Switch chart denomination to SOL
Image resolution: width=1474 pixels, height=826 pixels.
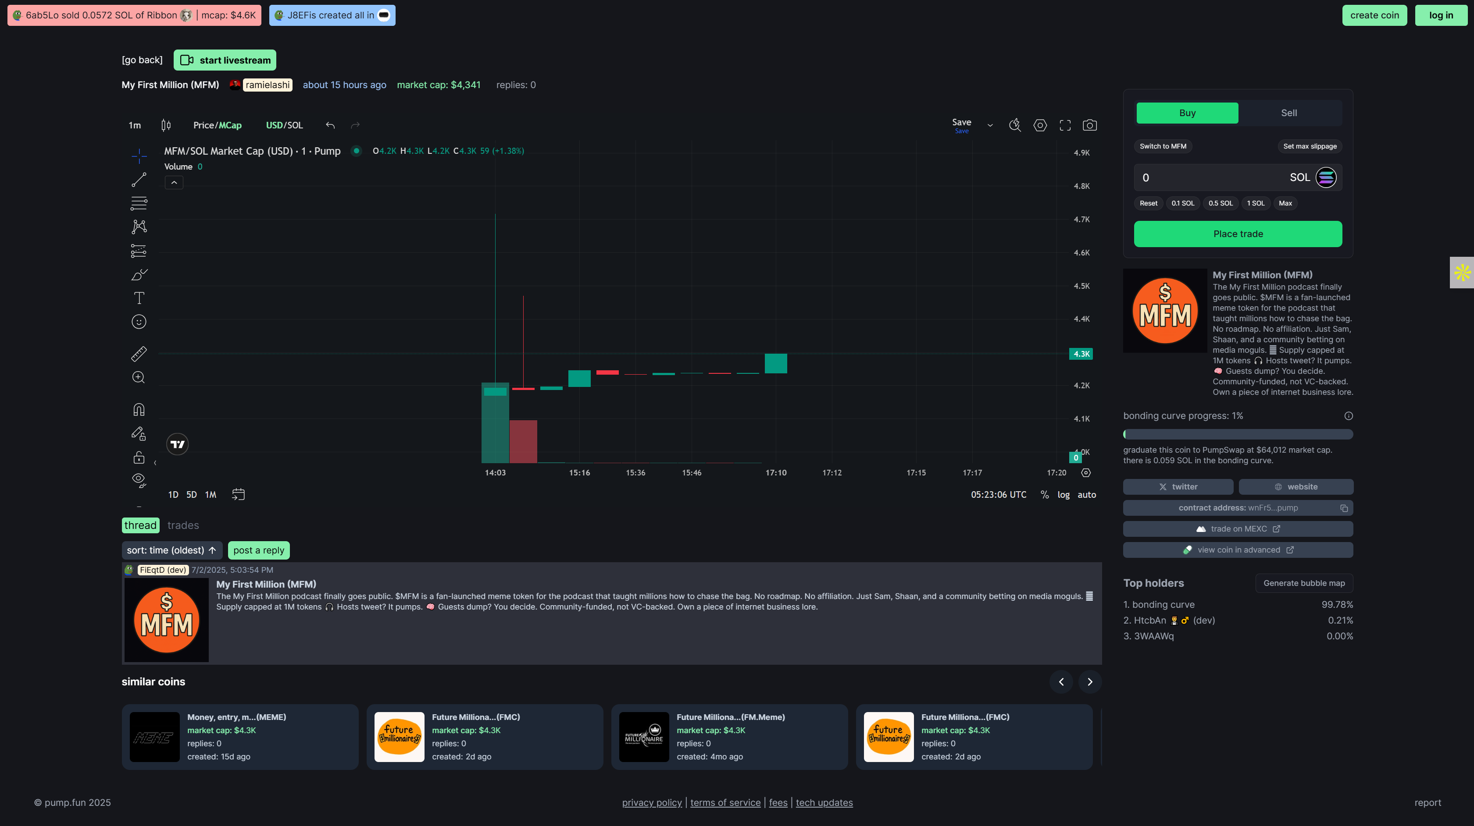pyautogui.click(x=295, y=125)
